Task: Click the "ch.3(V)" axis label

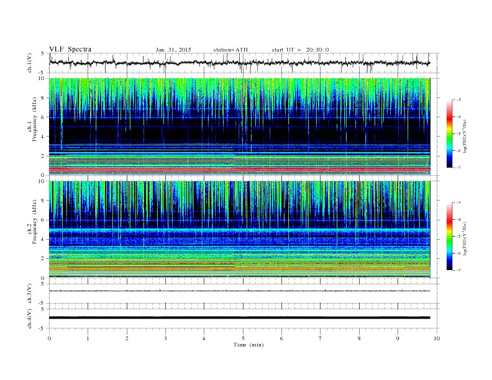Action: click(x=30, y=294)
